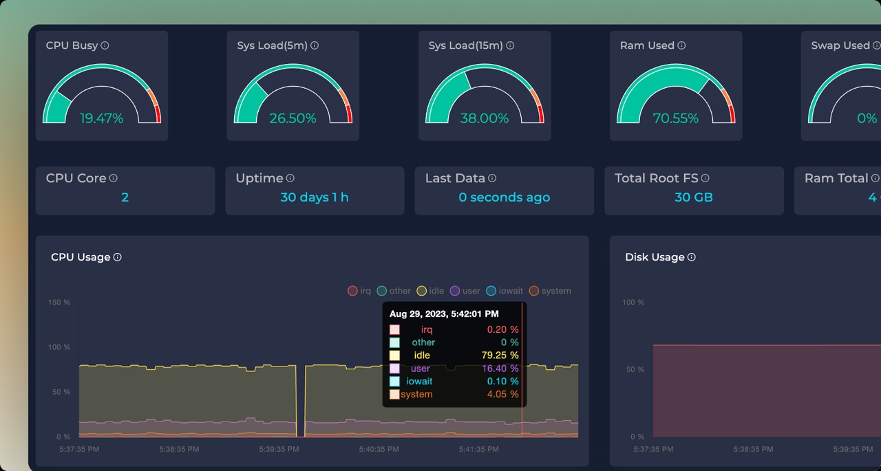The width and height of the screenshot is (881, 471).
Task: Toggle the idle series in legend
Action: pyautogui.click(x=430, y=291)
